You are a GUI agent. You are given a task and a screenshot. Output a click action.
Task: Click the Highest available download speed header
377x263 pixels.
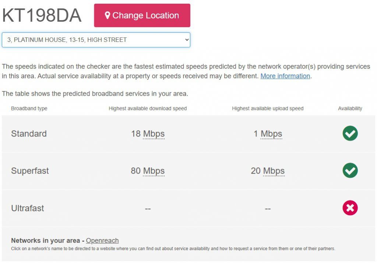(148, 109)
